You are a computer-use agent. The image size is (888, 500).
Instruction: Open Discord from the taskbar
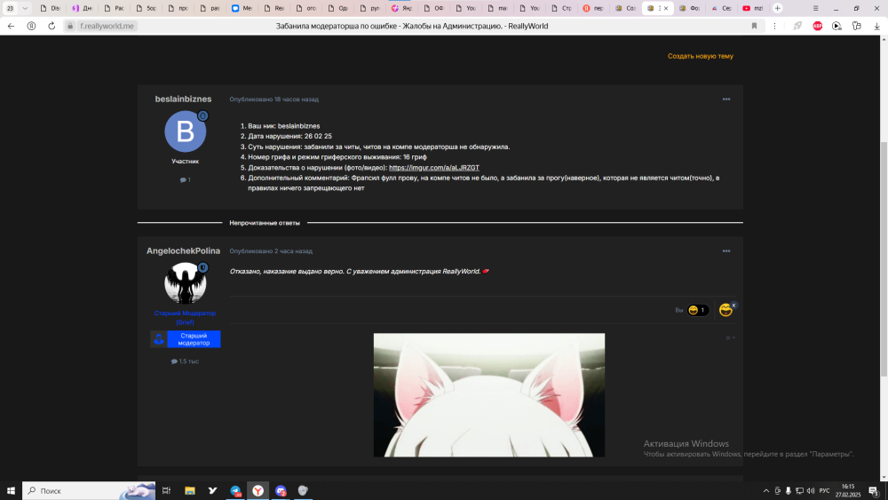pyautogui.click(x=281, y=490)
